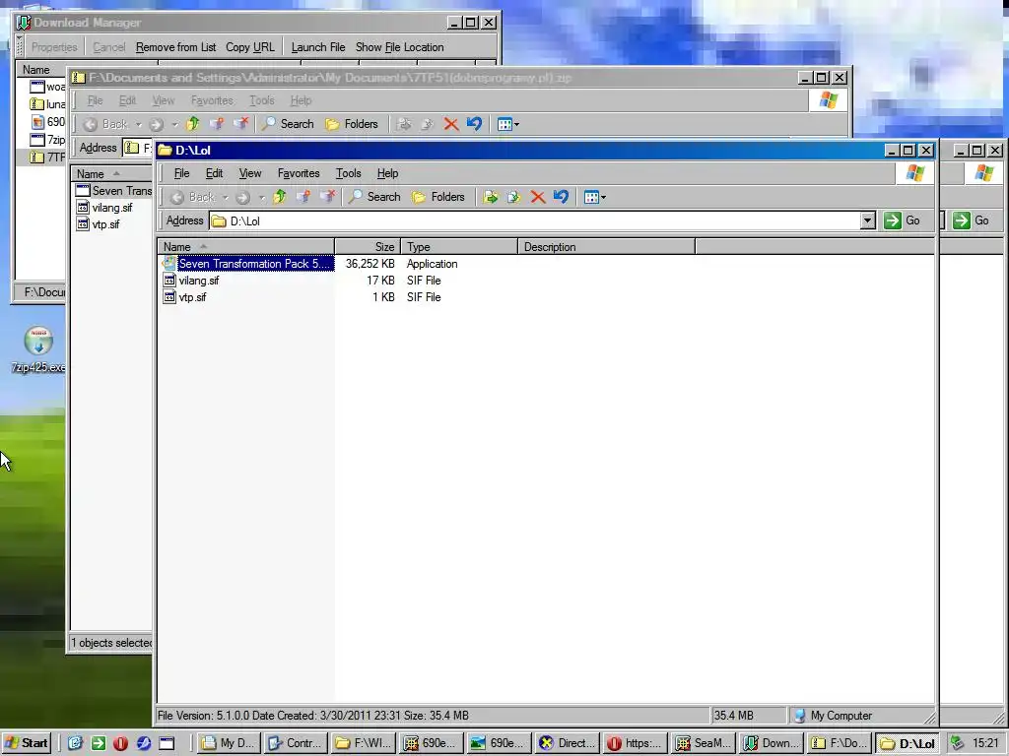Click Search in the 7TP51 zip window toolbar

click(289, 124)
